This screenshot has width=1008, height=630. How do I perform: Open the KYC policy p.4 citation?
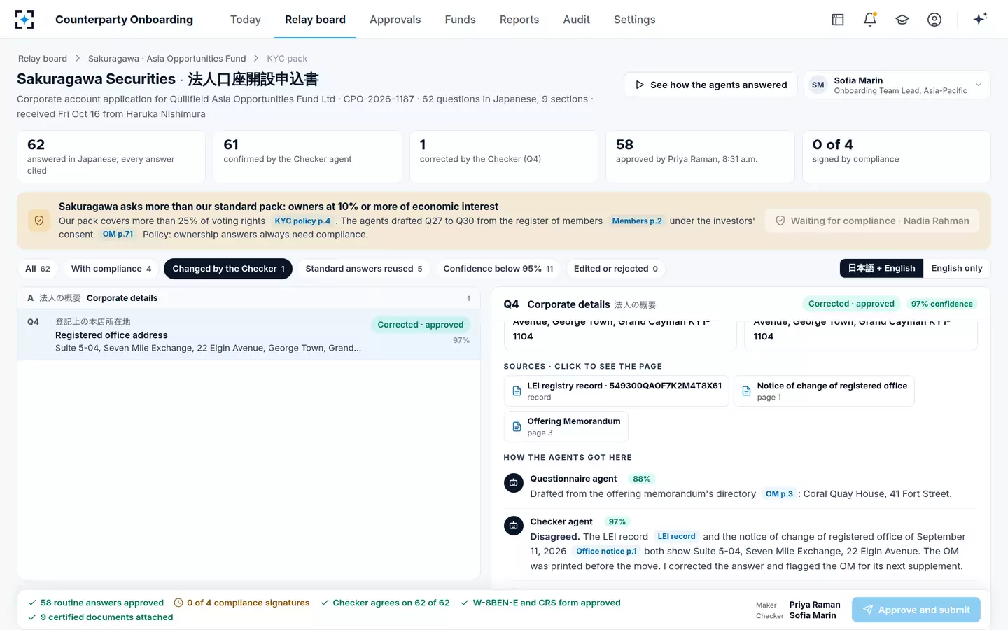click(302, 221)
